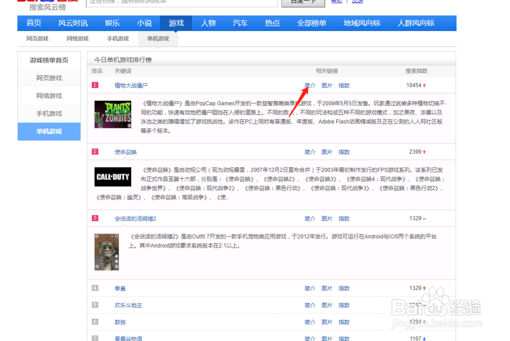Image resolution: width=510 pixels, height=341 pixels.
Task: Open the 汽车 category tab
Action: point(240,23)
